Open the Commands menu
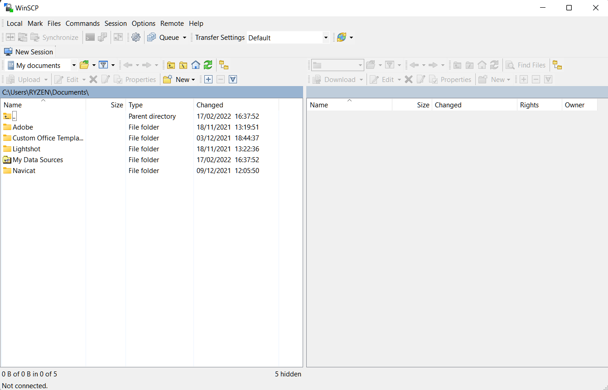 (x=82, y=24)
